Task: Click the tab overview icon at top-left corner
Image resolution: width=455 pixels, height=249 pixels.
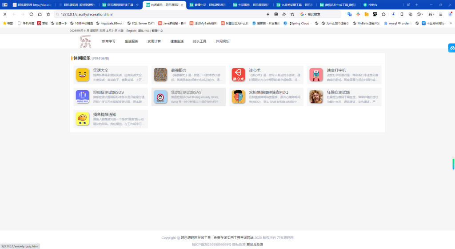Action: click(x=4, y=4)
